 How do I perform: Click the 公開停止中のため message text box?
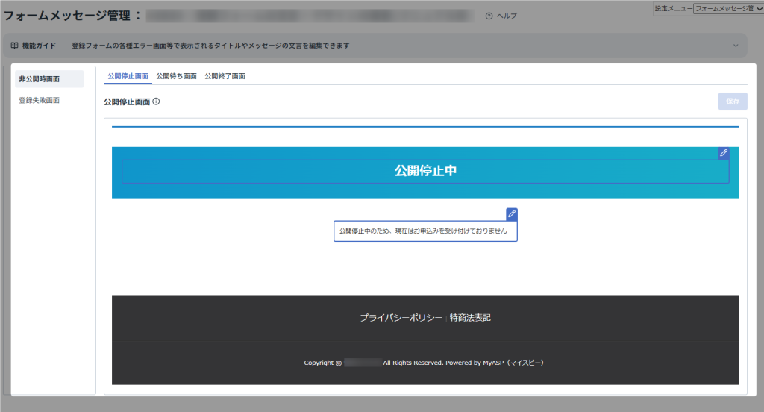[425, 231]
